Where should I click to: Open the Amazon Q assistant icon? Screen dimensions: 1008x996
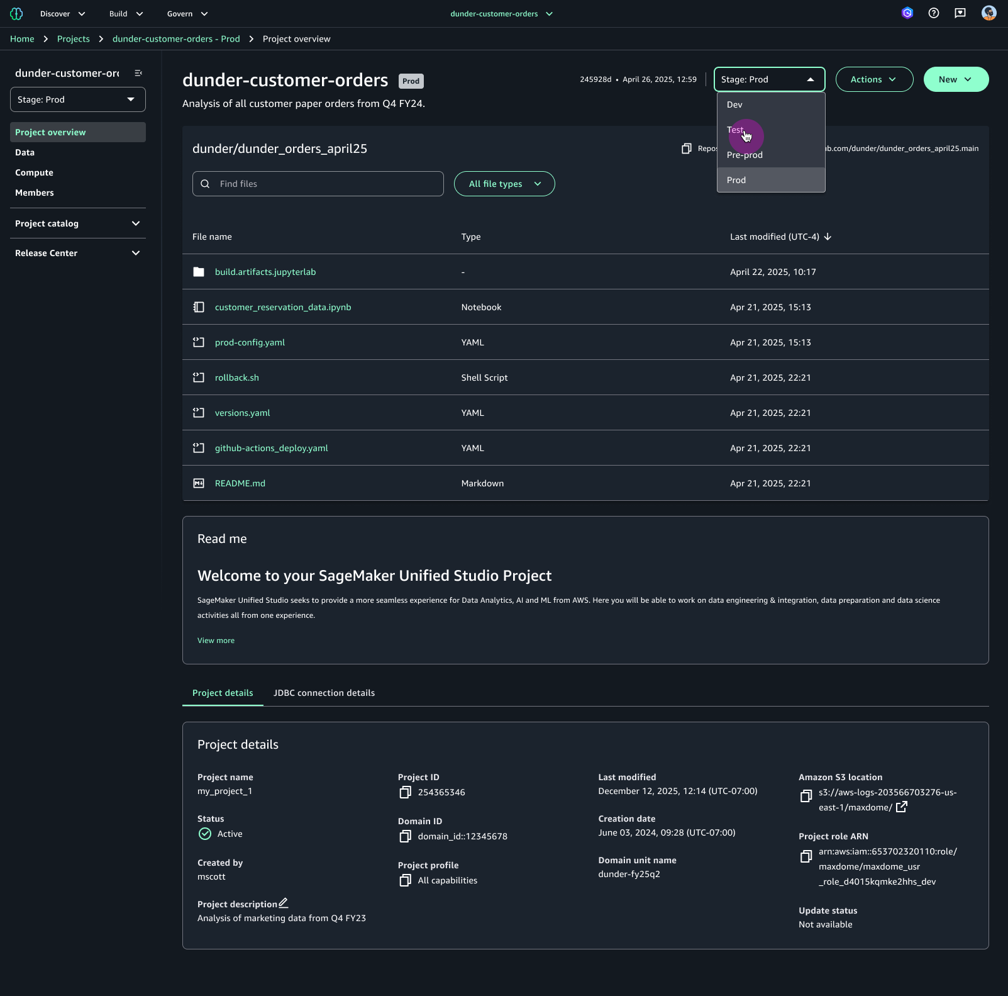907,13
